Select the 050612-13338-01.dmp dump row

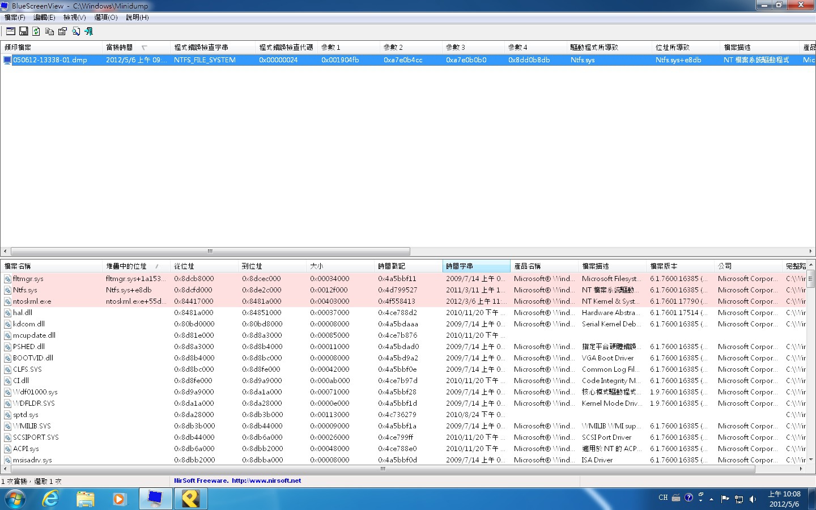50,60
